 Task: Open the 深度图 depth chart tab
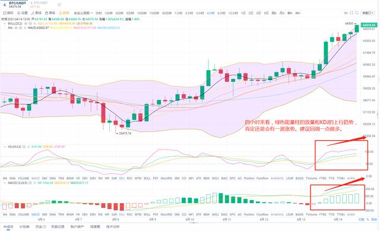click(x=95, y=227)
